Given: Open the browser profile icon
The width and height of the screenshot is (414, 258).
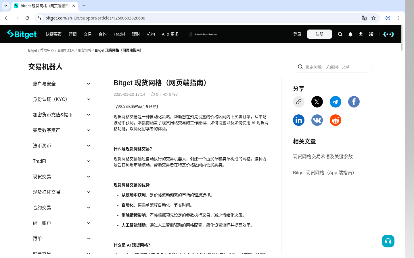Looking at the screenshot, I should coord(388,18).
